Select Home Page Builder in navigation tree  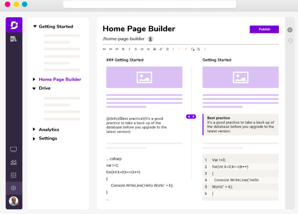[x=60, y=79]
